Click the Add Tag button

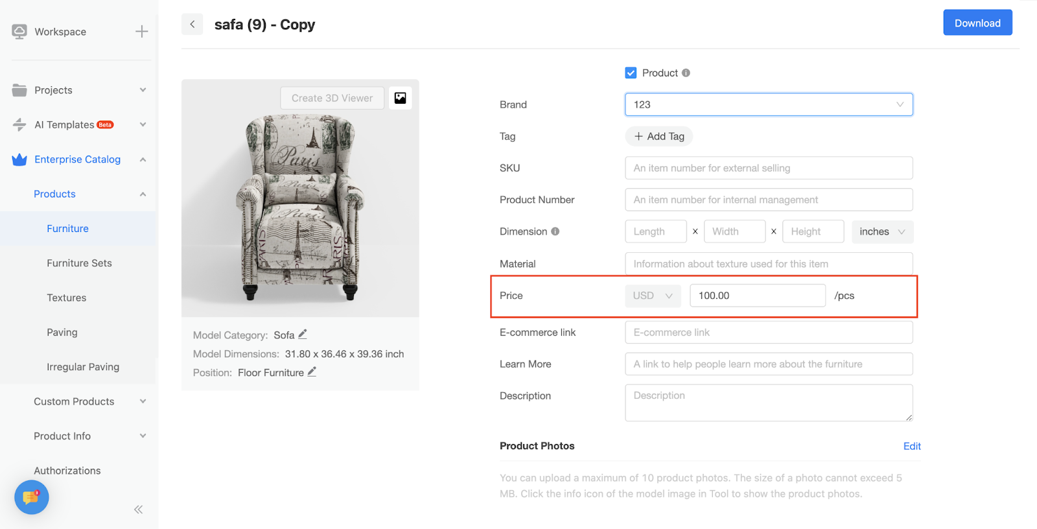click(x=658, y=136)
